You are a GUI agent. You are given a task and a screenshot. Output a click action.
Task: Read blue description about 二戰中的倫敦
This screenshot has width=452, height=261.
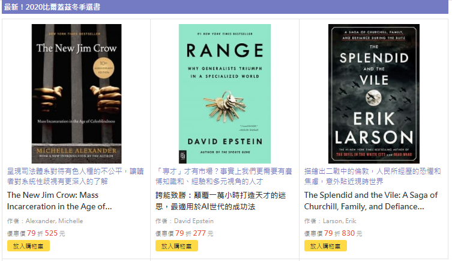click(x=372, y=176)
